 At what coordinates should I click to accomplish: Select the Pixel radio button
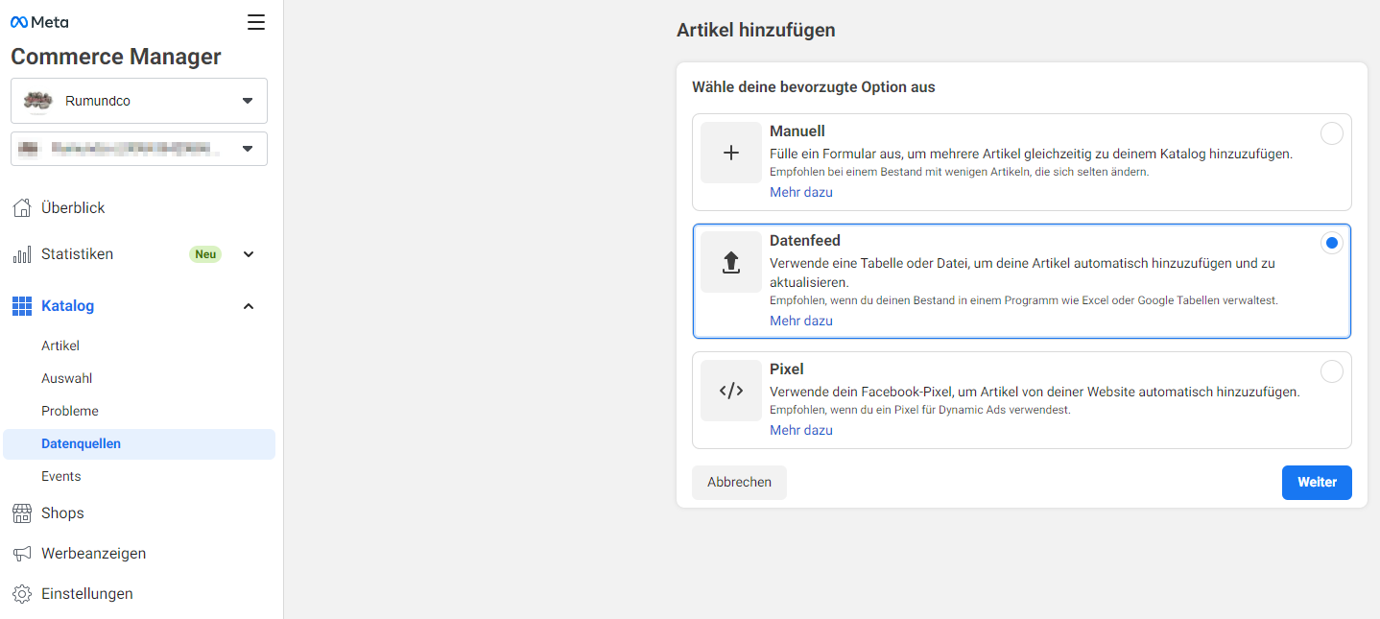pos(1331,371)
